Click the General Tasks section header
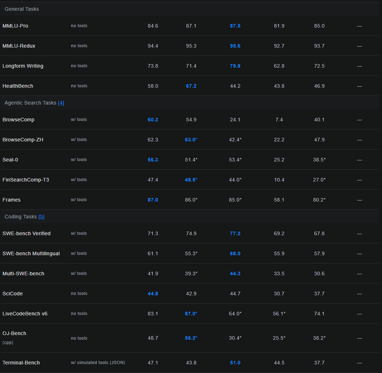Image resolution: width=382 pixels, height=373 pixels. pos(22,9)
